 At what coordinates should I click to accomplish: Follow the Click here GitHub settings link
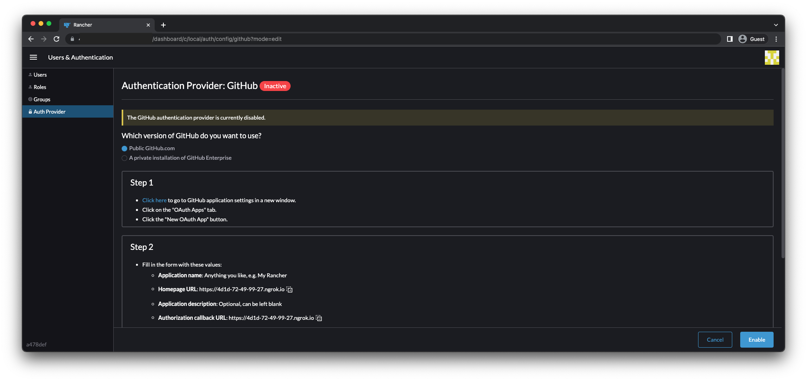coord(154,200)
